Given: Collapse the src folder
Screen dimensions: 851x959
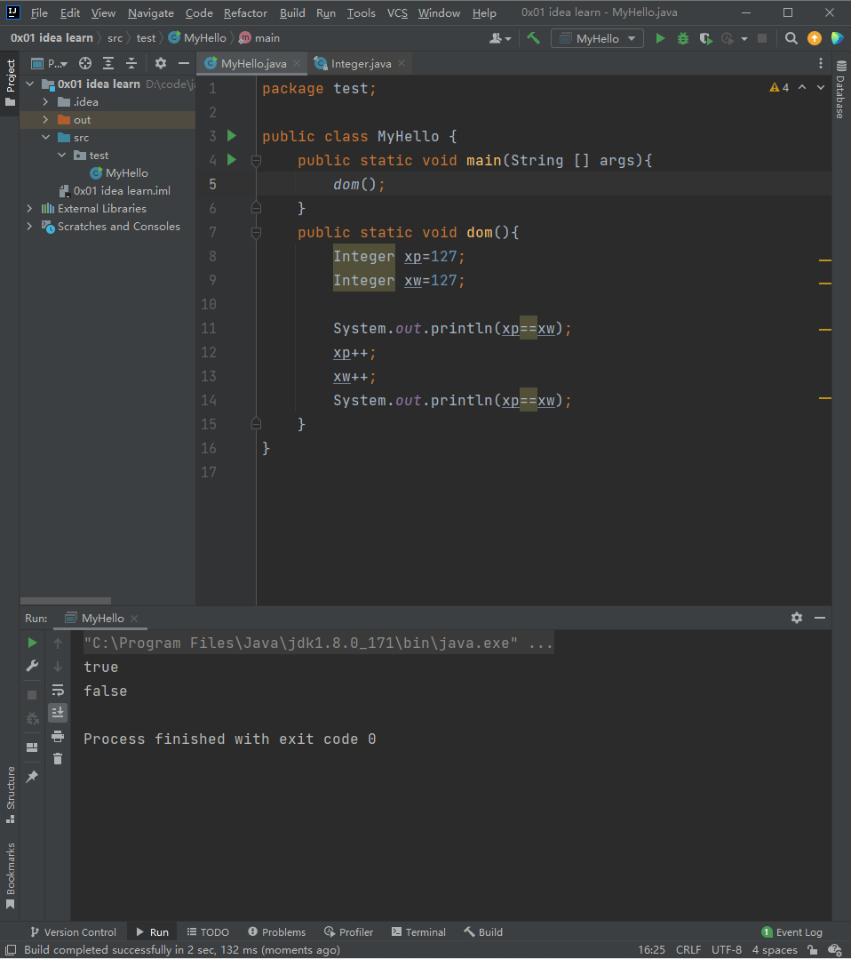Looking at the screenshot, I should click(46, 137).
